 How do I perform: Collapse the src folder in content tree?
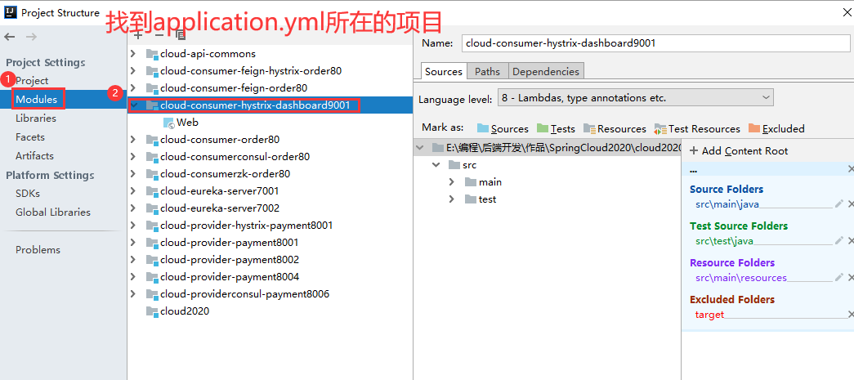[x=436, y=164]
